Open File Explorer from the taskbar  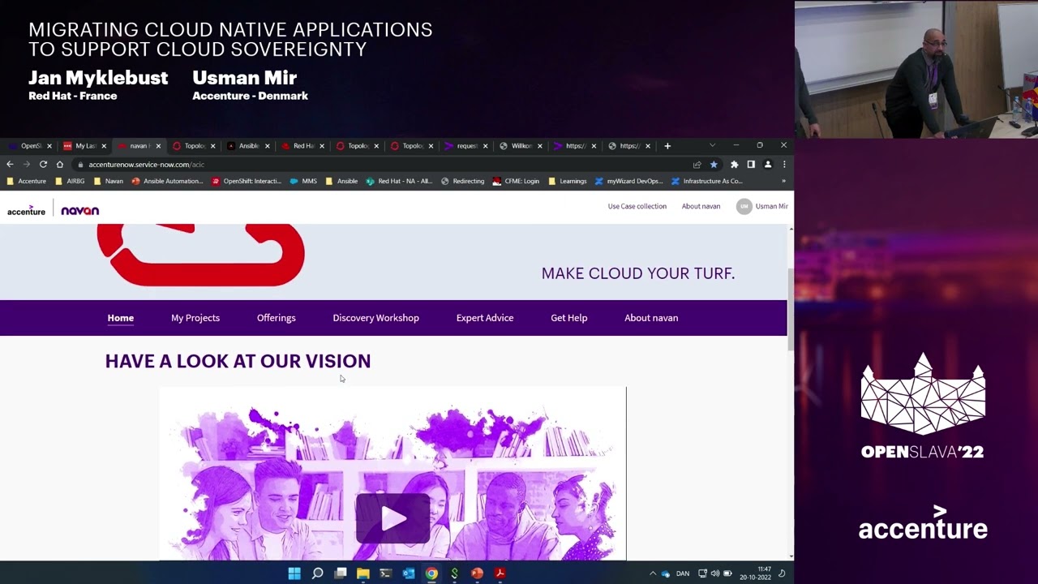[363, 573]
